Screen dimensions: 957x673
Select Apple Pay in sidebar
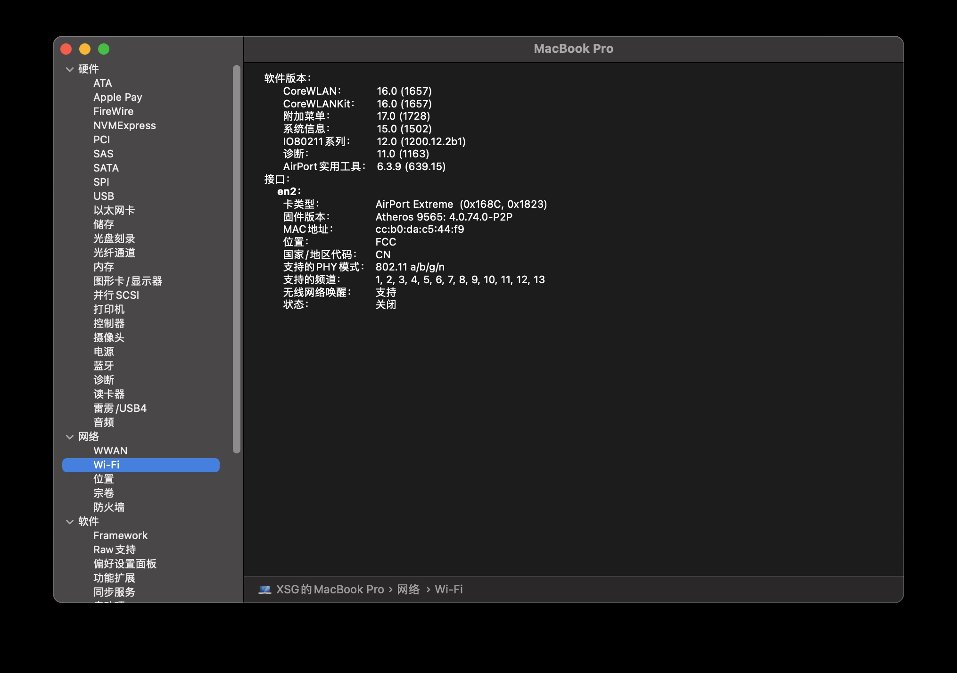(x=117, y=97)
